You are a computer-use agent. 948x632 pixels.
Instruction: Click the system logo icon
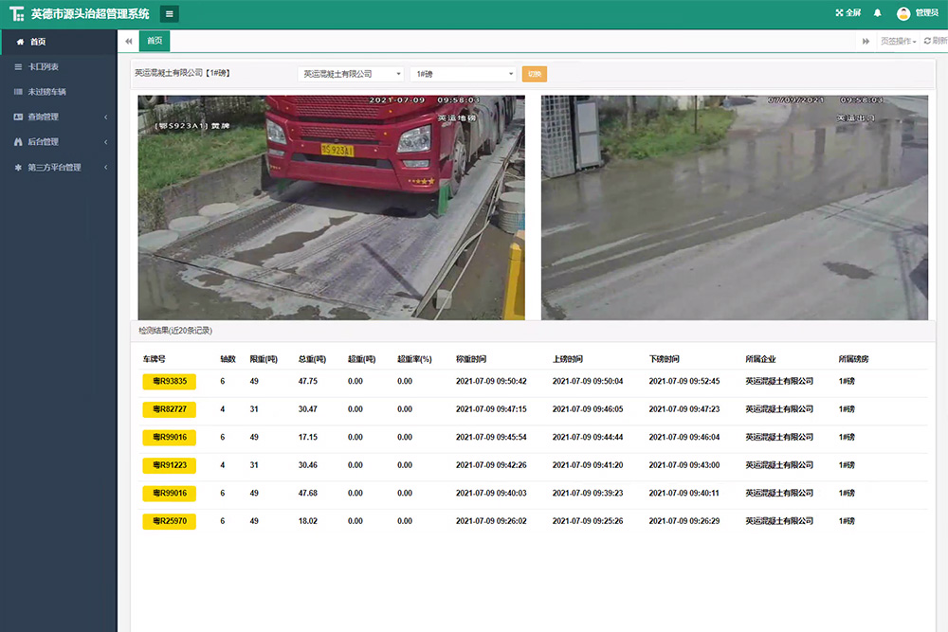pos(16,14)
